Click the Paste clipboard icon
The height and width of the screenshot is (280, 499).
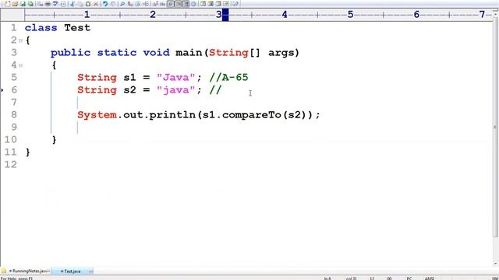(x=88, y=4)
